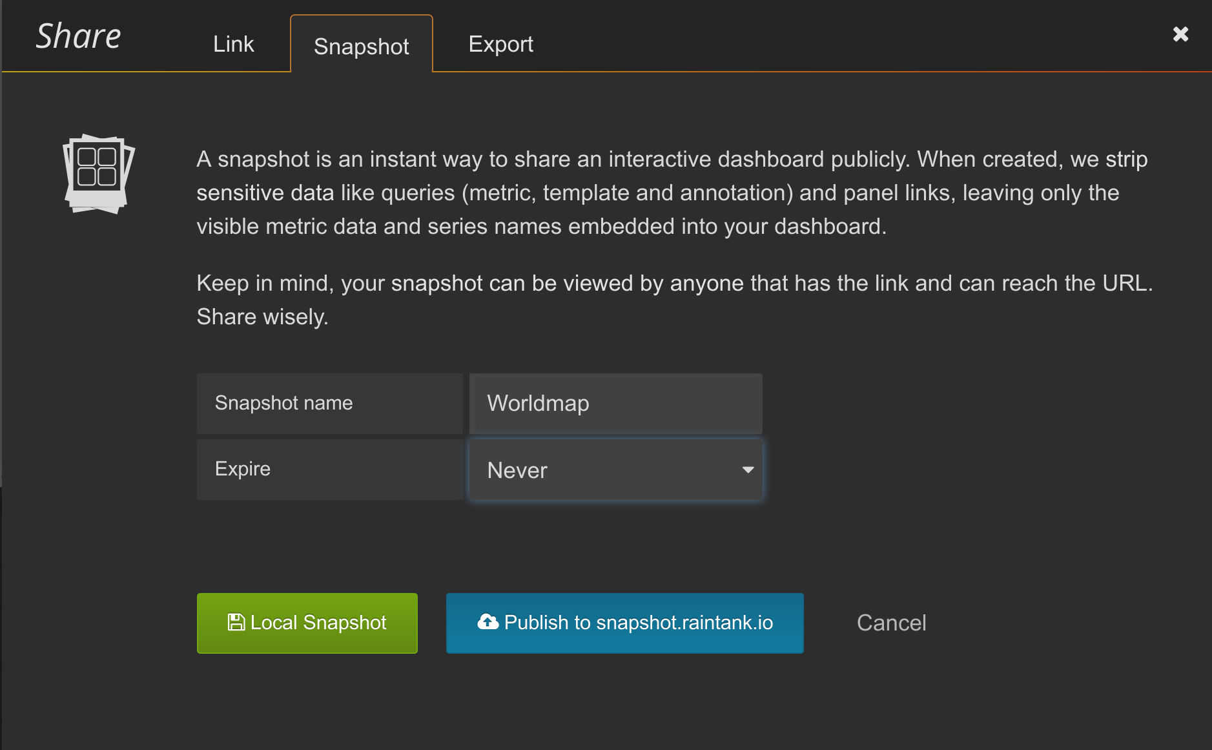Viewport: 1212px width, 750px height.
Task: Open the Expire dropdown showing Never
Action: 615,470
